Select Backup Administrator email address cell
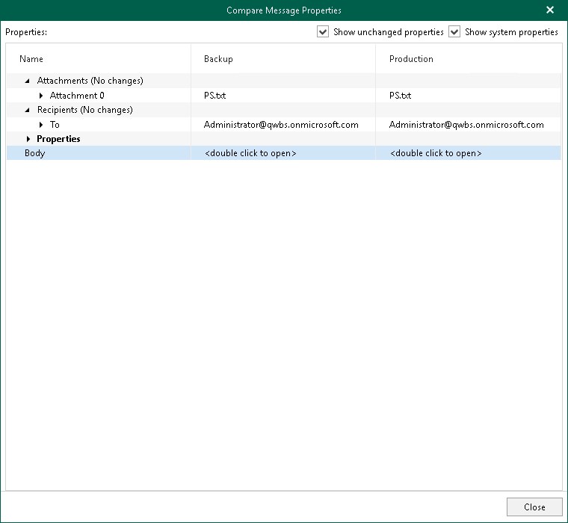The image size is (568, 523). pyautogui.click(x=281, y=125)
